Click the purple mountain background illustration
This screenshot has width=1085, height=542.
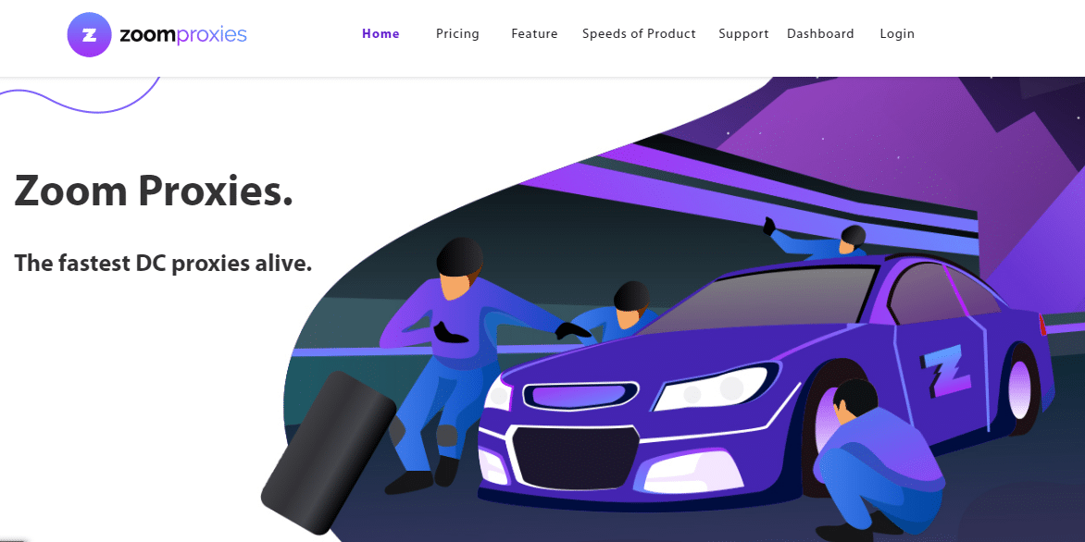900,138
